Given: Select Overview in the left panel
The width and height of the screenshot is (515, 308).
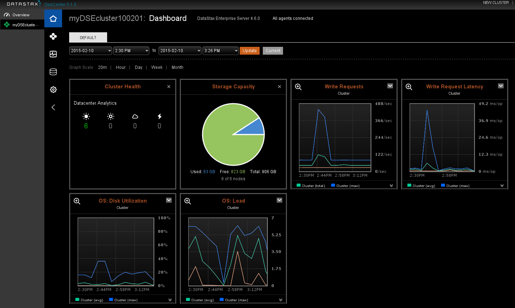Looking at the screenshot, I should [x=22, y=15].
